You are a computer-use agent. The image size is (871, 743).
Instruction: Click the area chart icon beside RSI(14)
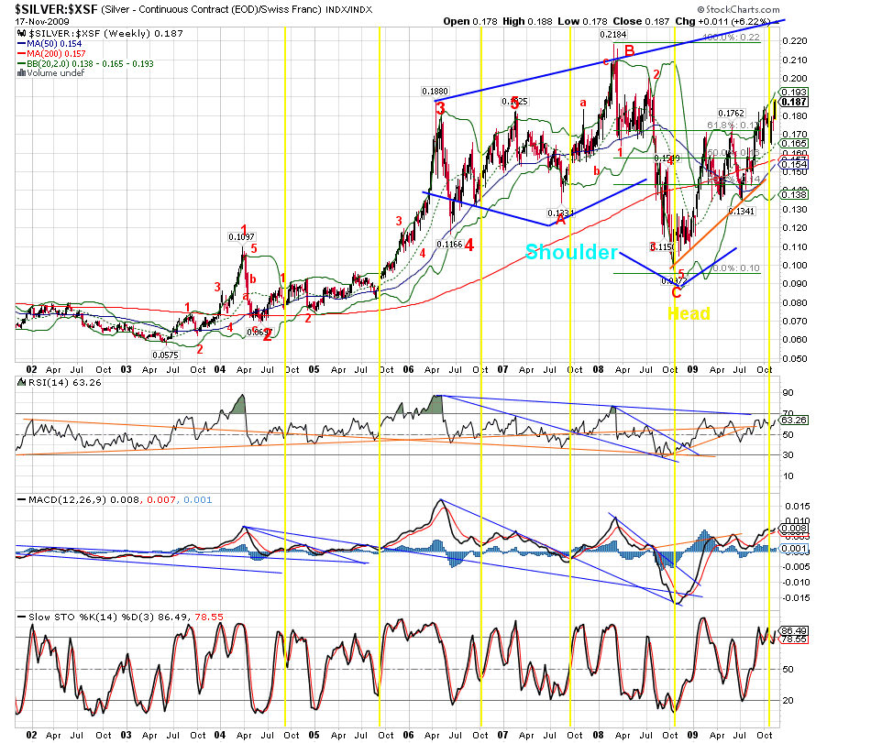(22, 382)
